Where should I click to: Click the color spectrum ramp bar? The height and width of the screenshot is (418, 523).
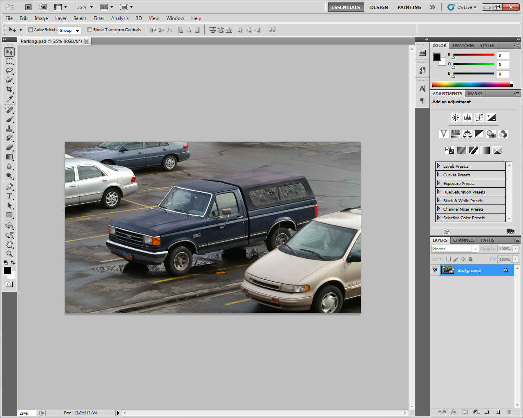471,84
